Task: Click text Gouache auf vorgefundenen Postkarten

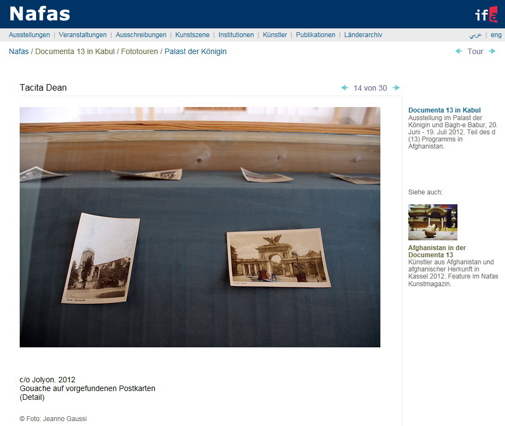Action: pyautogui.click(x=87, y=388)
